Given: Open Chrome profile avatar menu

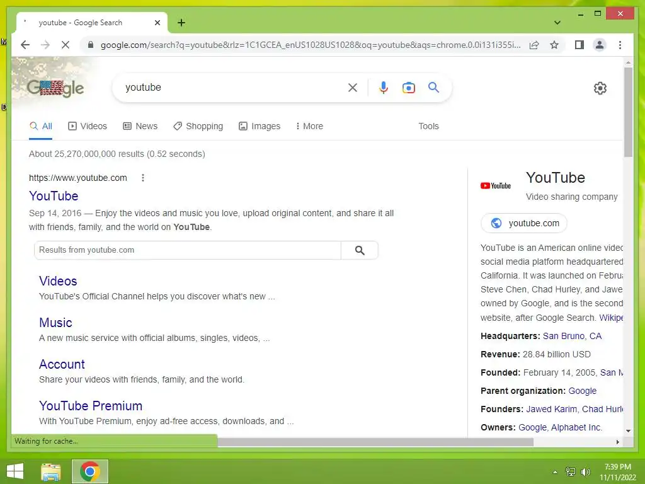Looking at the screenshot, I should (600, 45).
